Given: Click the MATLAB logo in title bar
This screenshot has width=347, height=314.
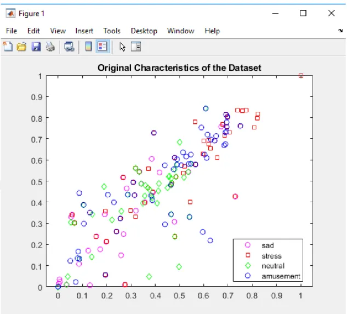Looking at the screenshot, I should click(10, 14).
